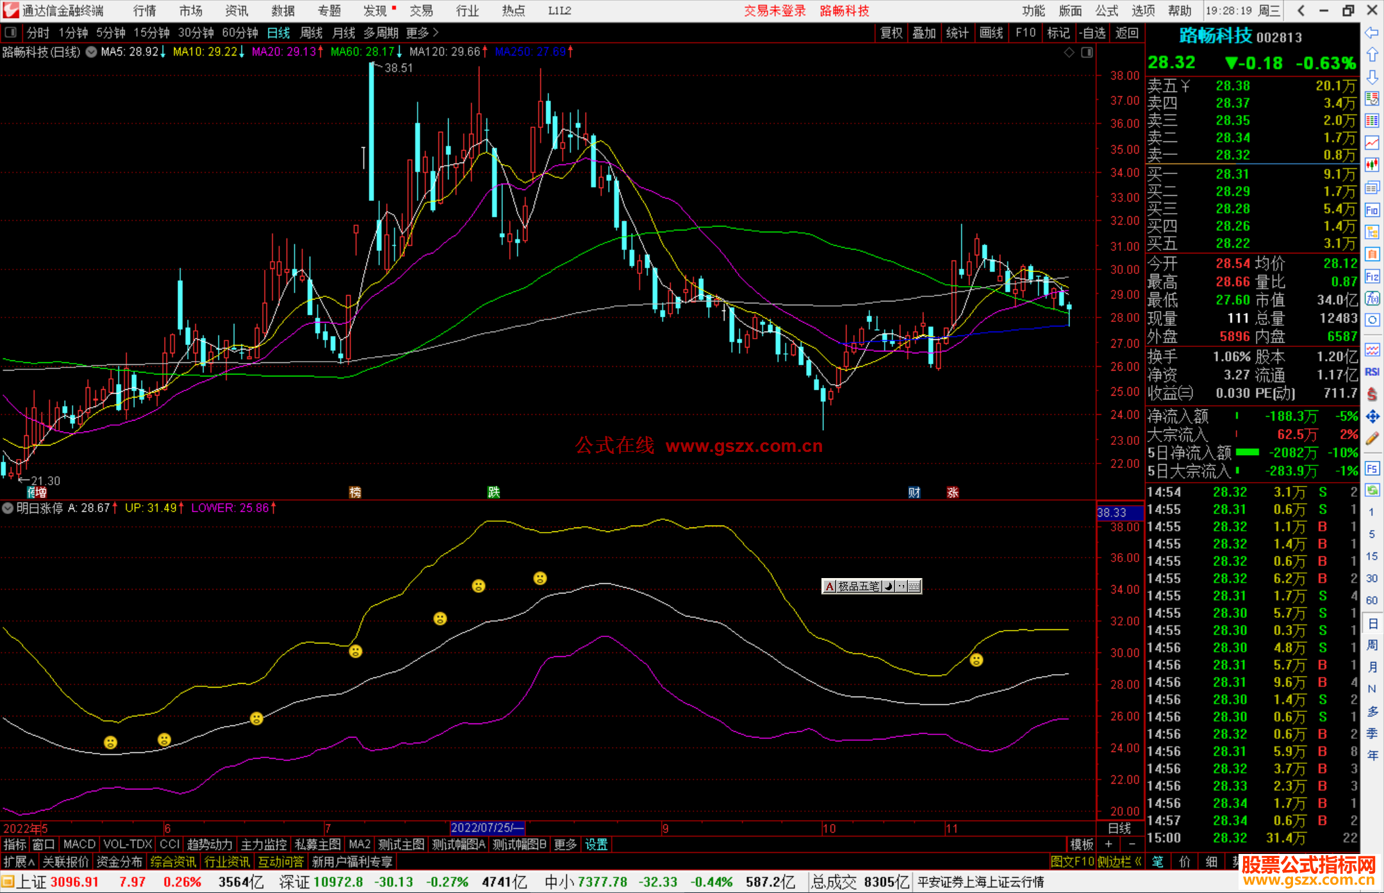Select the pencil drawing tool icon
Screen dimensions: 1384x893
1372,439
